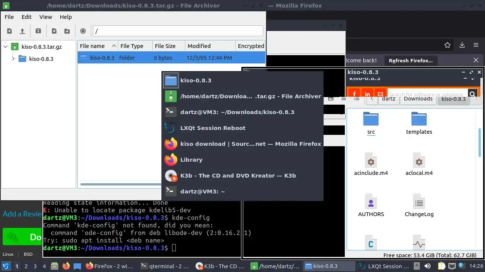Expand the kiso-0.8.3 folder tree node
Image resolution: width=485 pixels, height=272 pixels.
point(13,59)
